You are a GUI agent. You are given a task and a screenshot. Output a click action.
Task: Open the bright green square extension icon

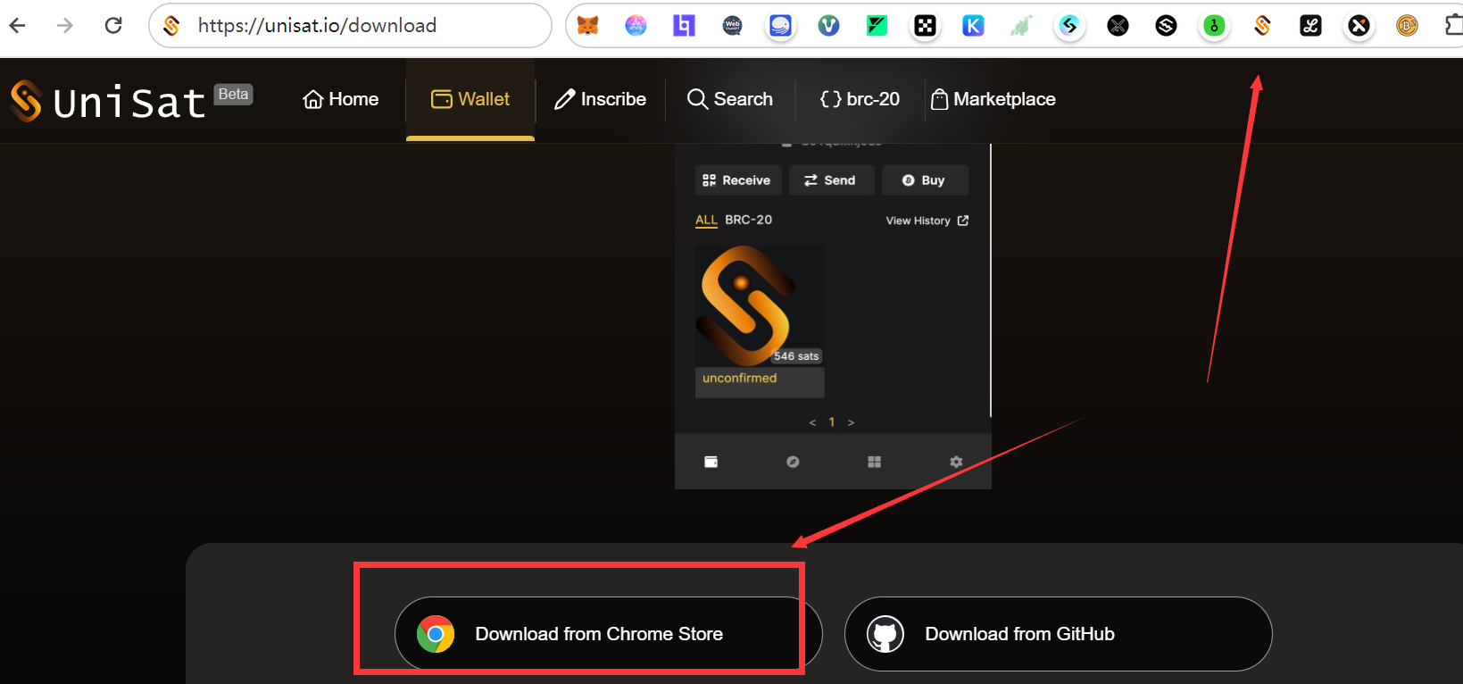(877, 26)
